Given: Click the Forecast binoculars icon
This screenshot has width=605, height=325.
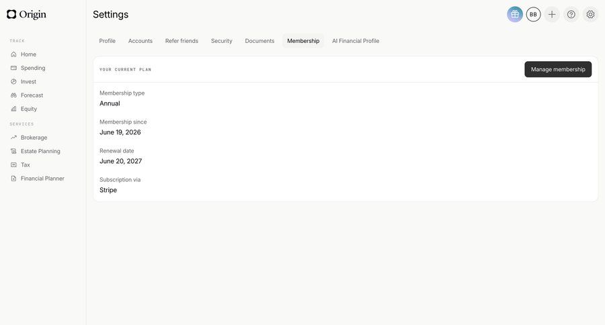Looking at the screenshot, I should pyautogui.click(x=13, y=95).
